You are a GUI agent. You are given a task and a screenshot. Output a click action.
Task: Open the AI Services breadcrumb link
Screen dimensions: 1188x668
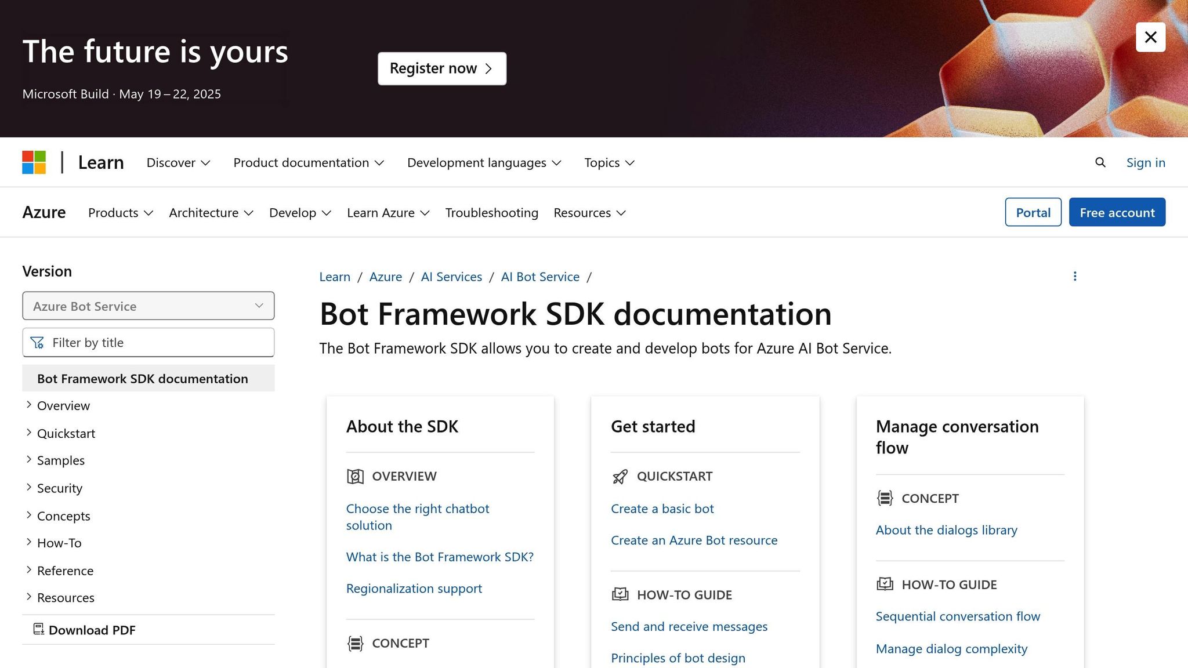(451, 277)
